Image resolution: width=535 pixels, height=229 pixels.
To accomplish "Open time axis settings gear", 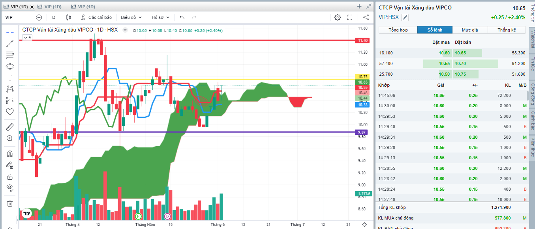I will pos(364,225).
